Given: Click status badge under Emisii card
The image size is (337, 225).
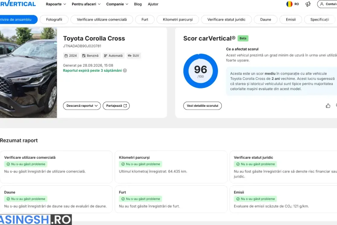Looking at the screenshot, I should (256, 199).
